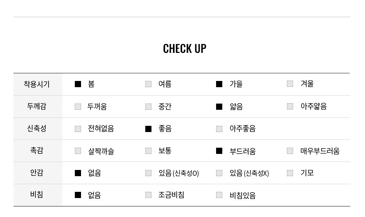Click the CHECK UP heading
The image size is (365, 217).
(185, 49)
